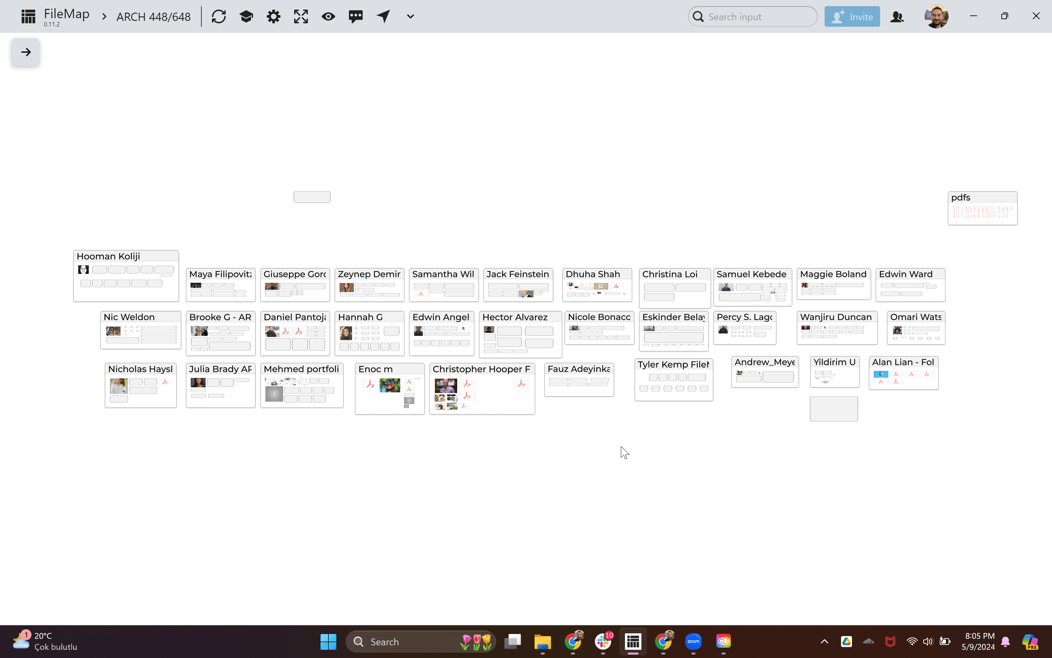
Task: Open Zoom from the Windows taskbar
Action: (693, 642)
